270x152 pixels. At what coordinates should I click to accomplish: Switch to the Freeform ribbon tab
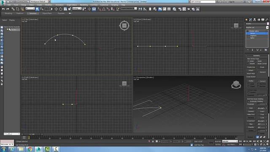[20, 13]
